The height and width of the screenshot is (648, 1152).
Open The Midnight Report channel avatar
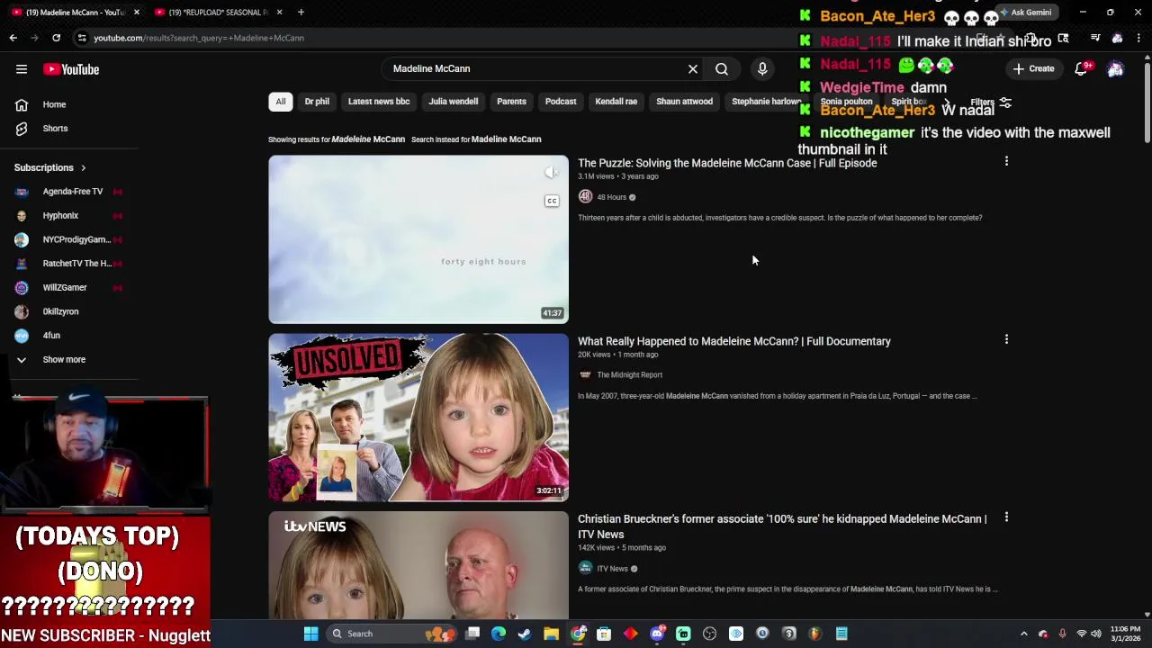coord(585,374)
